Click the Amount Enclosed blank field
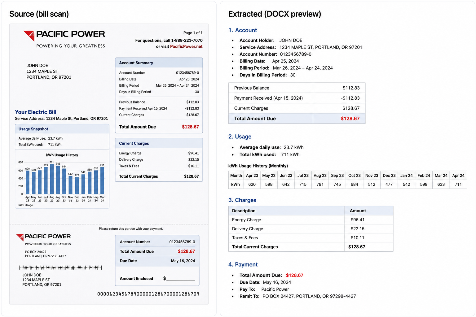This screenshot has height=317, width=476. [x=181, y=279]
